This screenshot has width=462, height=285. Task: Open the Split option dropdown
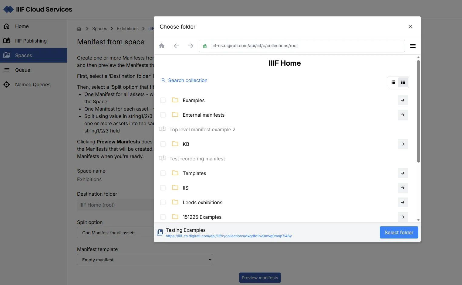tap(116, 233)
